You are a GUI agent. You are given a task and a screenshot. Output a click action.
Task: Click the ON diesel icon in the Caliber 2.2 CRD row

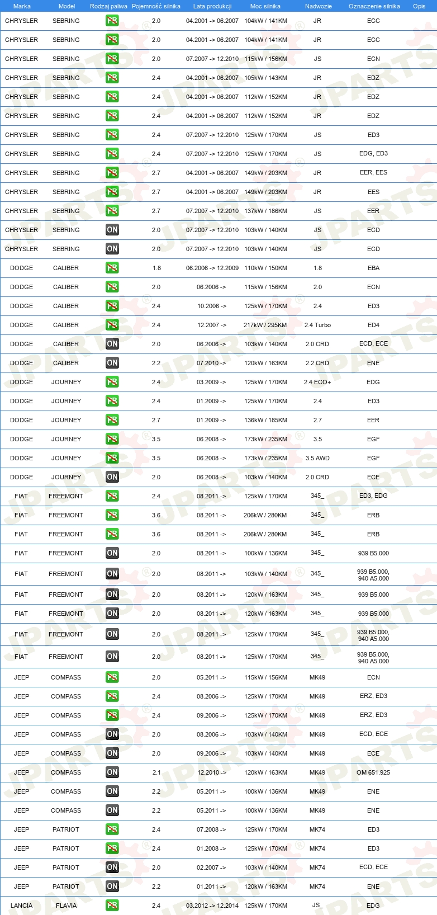click(112, 363)
